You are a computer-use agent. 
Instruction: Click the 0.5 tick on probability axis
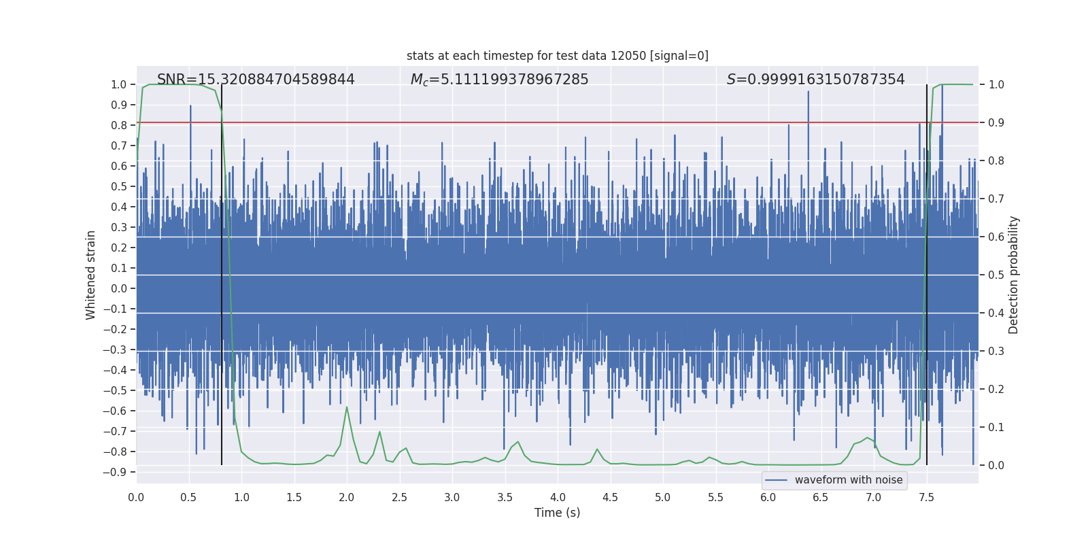pyautogui.click(x=996, y=275)
